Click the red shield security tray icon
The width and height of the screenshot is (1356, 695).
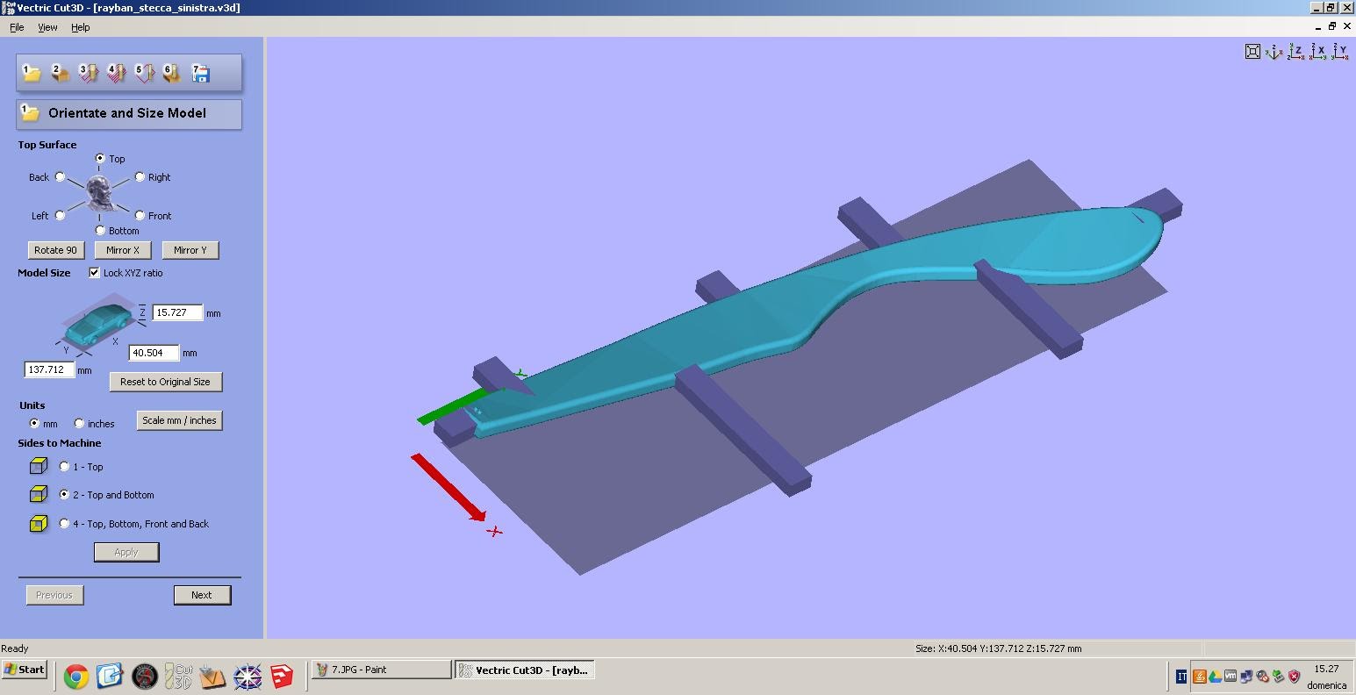[x=1295, y=677]
